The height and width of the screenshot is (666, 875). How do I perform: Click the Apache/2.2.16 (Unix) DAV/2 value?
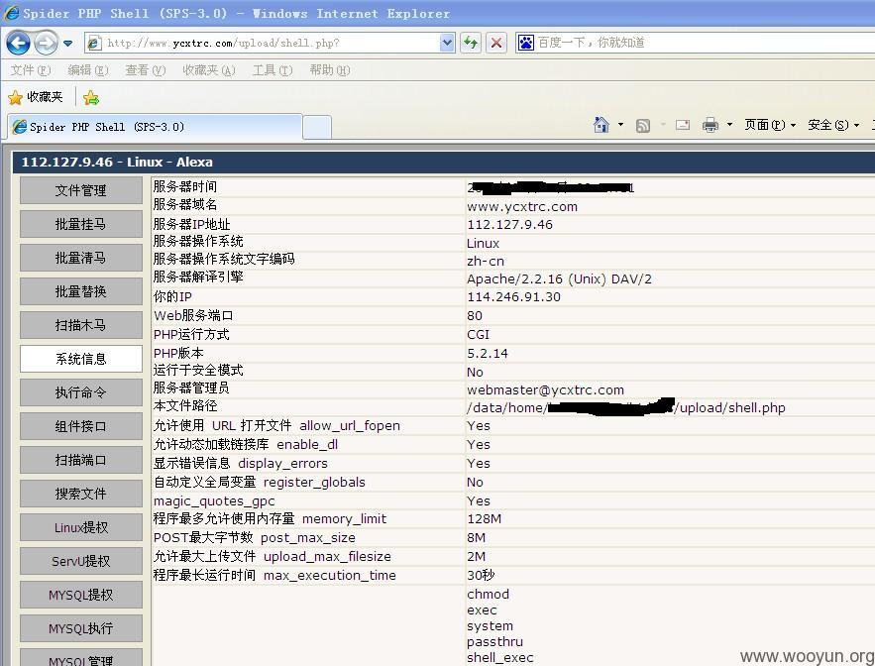(x=559, y=278)
